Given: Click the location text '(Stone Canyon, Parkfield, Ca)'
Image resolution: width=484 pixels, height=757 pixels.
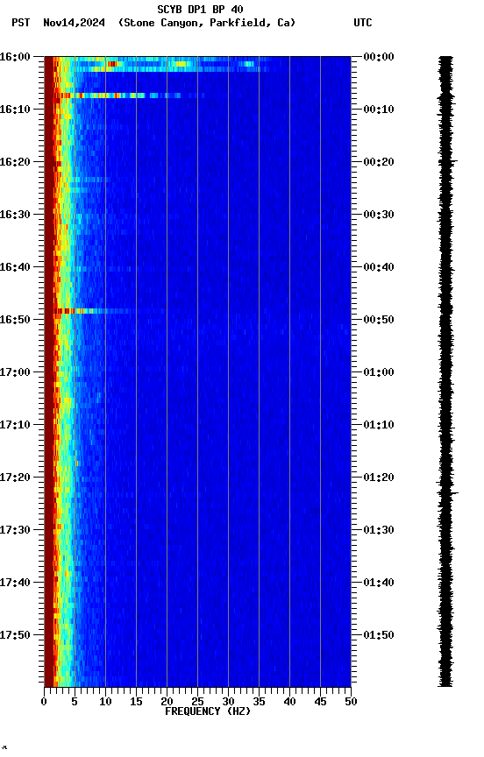Looking at the screenshot, I should (207, 23).
